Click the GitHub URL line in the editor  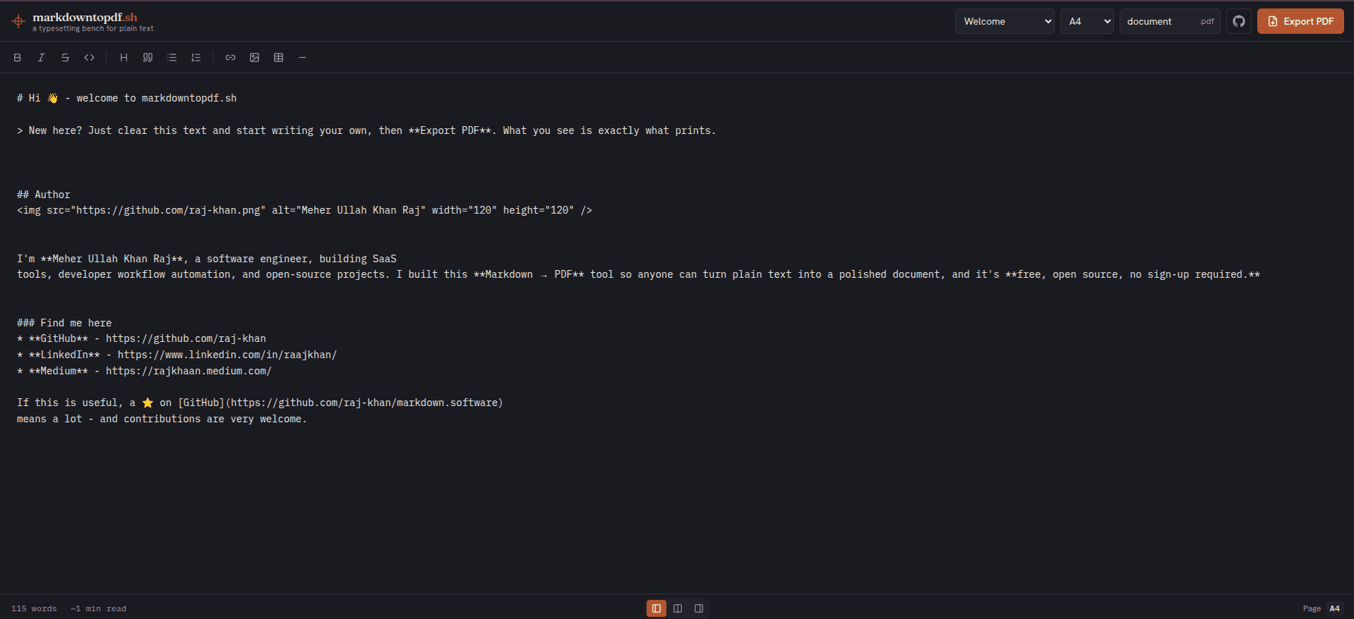141,338
